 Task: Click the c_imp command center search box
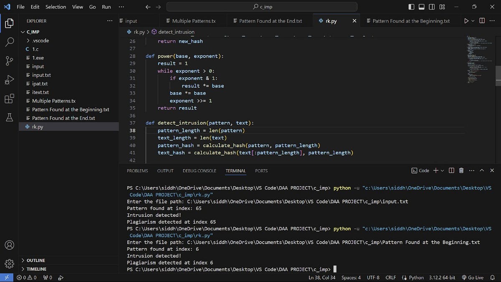coord(261,7)
